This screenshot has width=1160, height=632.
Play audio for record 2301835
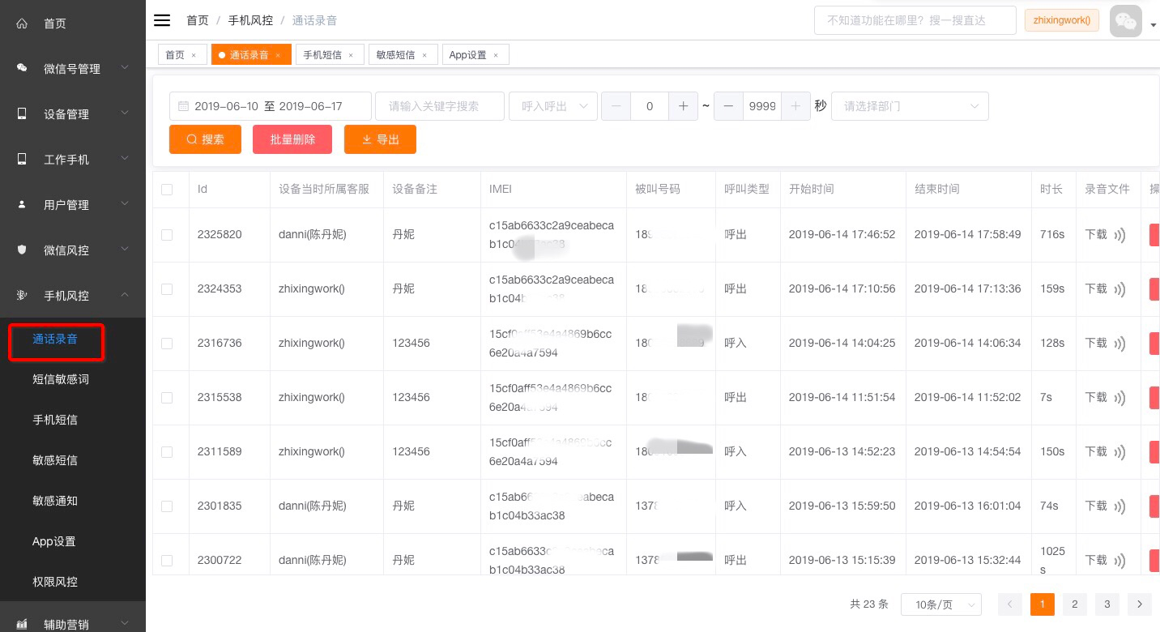pyautogui.click(x=1120, y=506)
